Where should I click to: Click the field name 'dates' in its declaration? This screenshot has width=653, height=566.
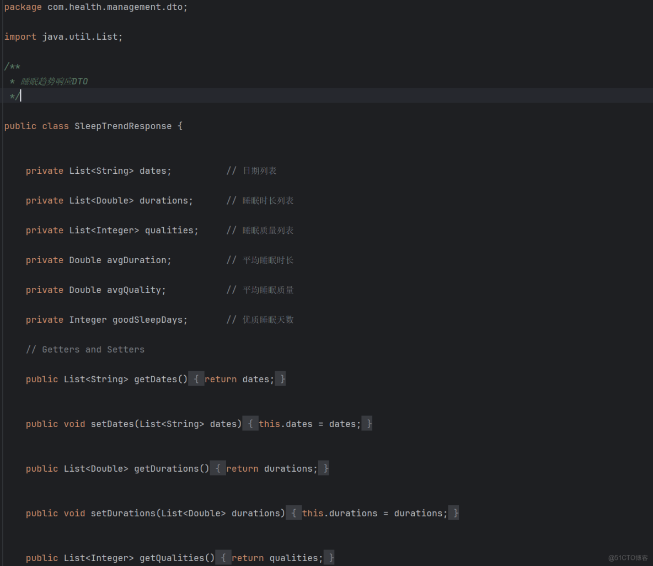153,171
